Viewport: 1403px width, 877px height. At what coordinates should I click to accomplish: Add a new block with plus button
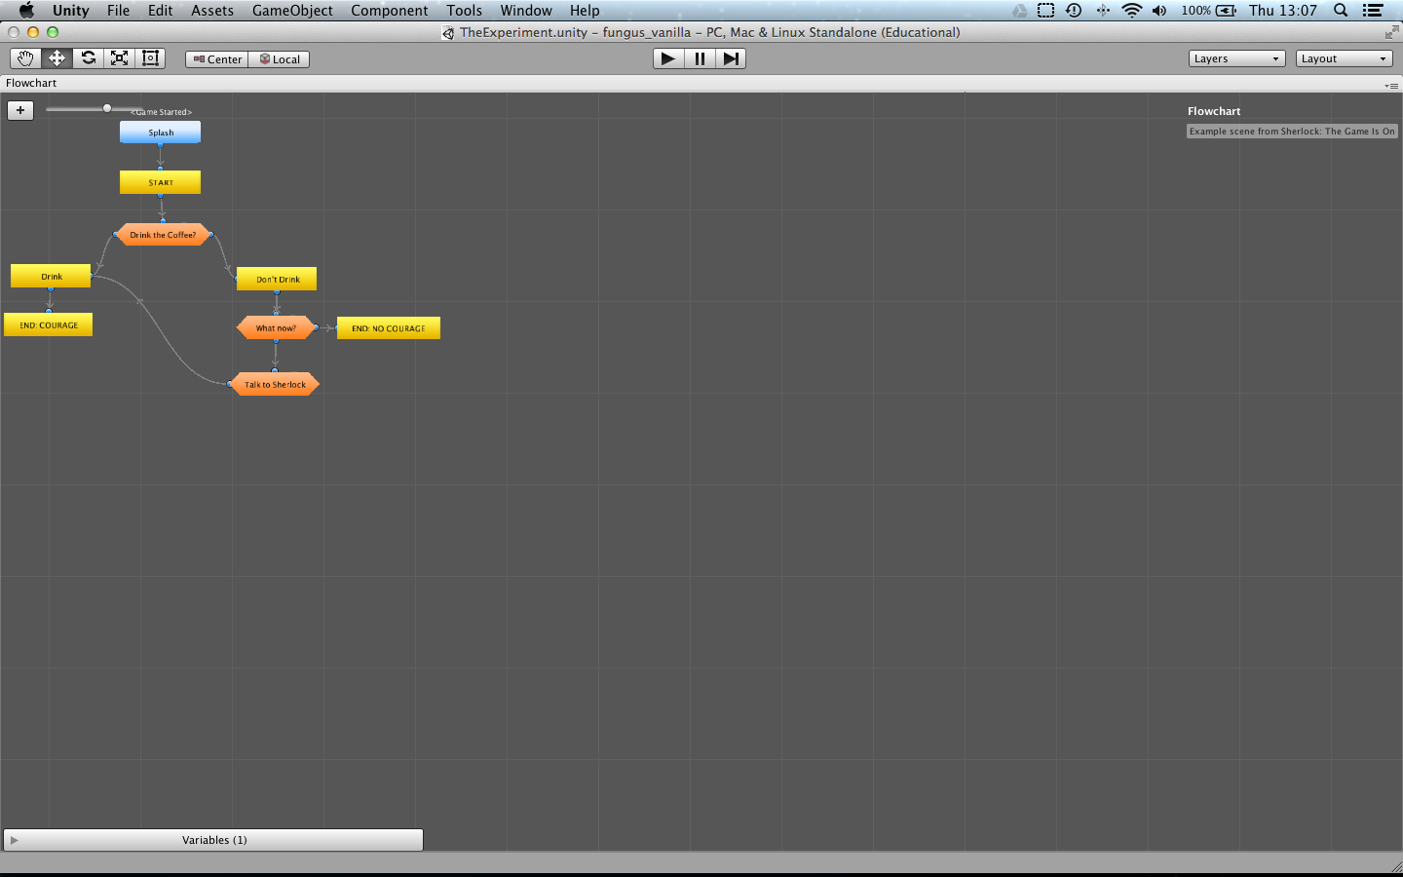20,110
